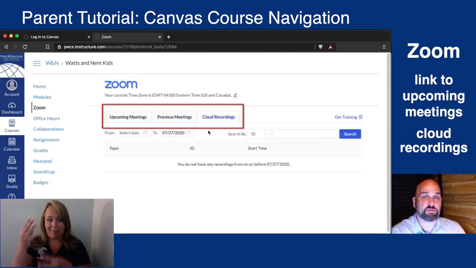This screenshot has width=476, height=268.
Task: Click the red triangle rewards icon
Action: click(x=330, y=47)
